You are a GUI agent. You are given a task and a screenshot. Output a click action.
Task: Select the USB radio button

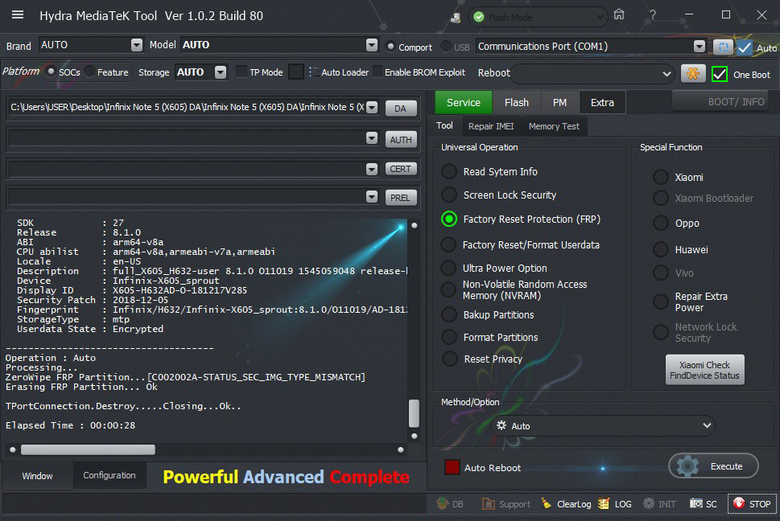(x=446, y=47)
